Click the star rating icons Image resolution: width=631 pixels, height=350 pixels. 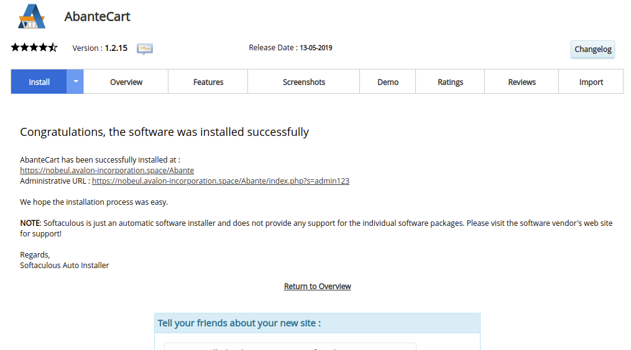(x=34, y=47)
